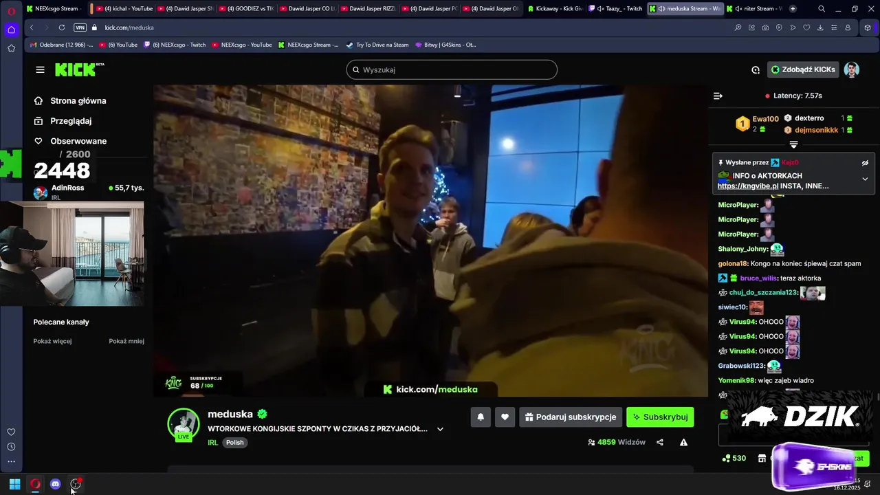Click the Zdobądź KICKs button

(803, 69)
